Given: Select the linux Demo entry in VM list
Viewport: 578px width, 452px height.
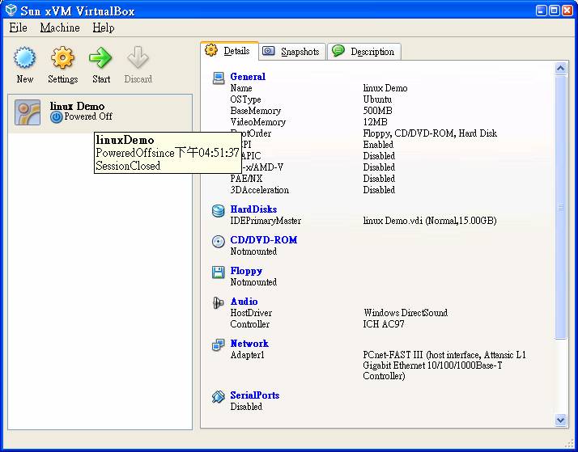Looking at the screenshot, I should point(100,112).
